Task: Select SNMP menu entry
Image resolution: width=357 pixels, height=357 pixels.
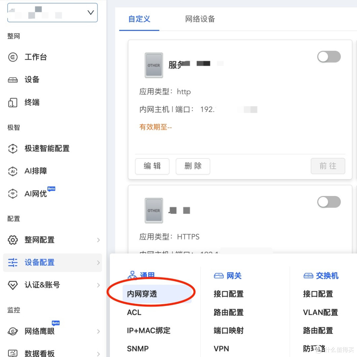Action: 138,348
